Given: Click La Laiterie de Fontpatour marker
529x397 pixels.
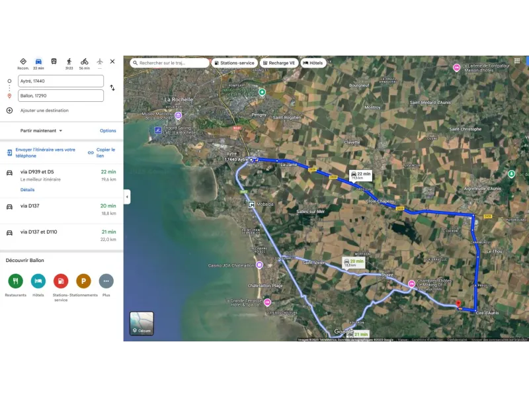Looking at the screenshot, I should pos(456,68).
